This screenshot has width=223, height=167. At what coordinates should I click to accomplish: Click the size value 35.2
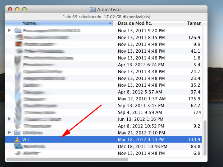[x=195, y=85]
